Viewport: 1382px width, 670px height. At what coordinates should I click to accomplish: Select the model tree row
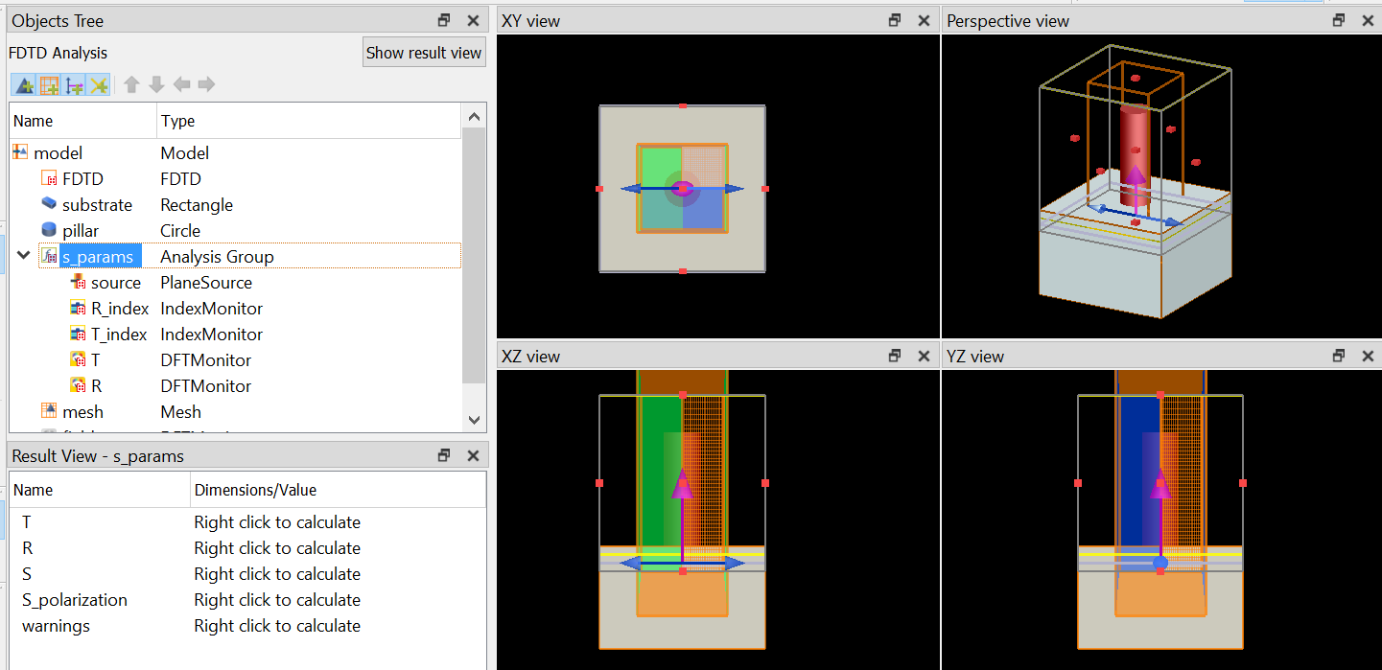click(236, 152)
